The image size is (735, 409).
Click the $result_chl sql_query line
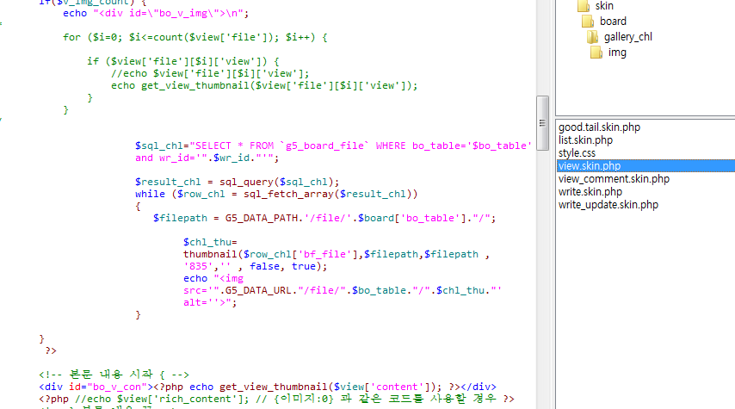[x=237, y=182]
